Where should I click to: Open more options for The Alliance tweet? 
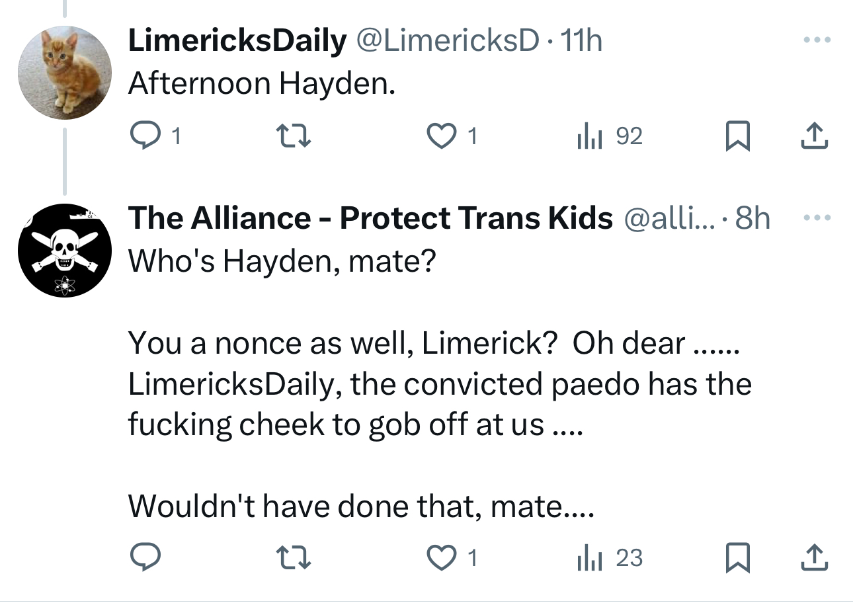click(816, 217)
